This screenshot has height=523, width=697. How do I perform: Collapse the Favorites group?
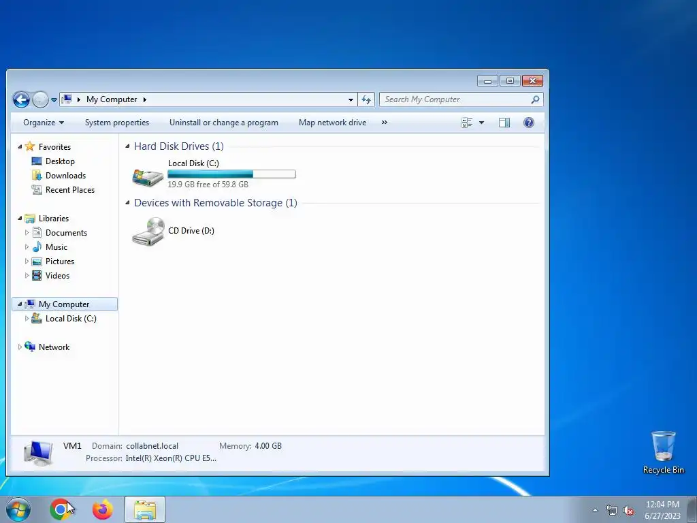20,147
